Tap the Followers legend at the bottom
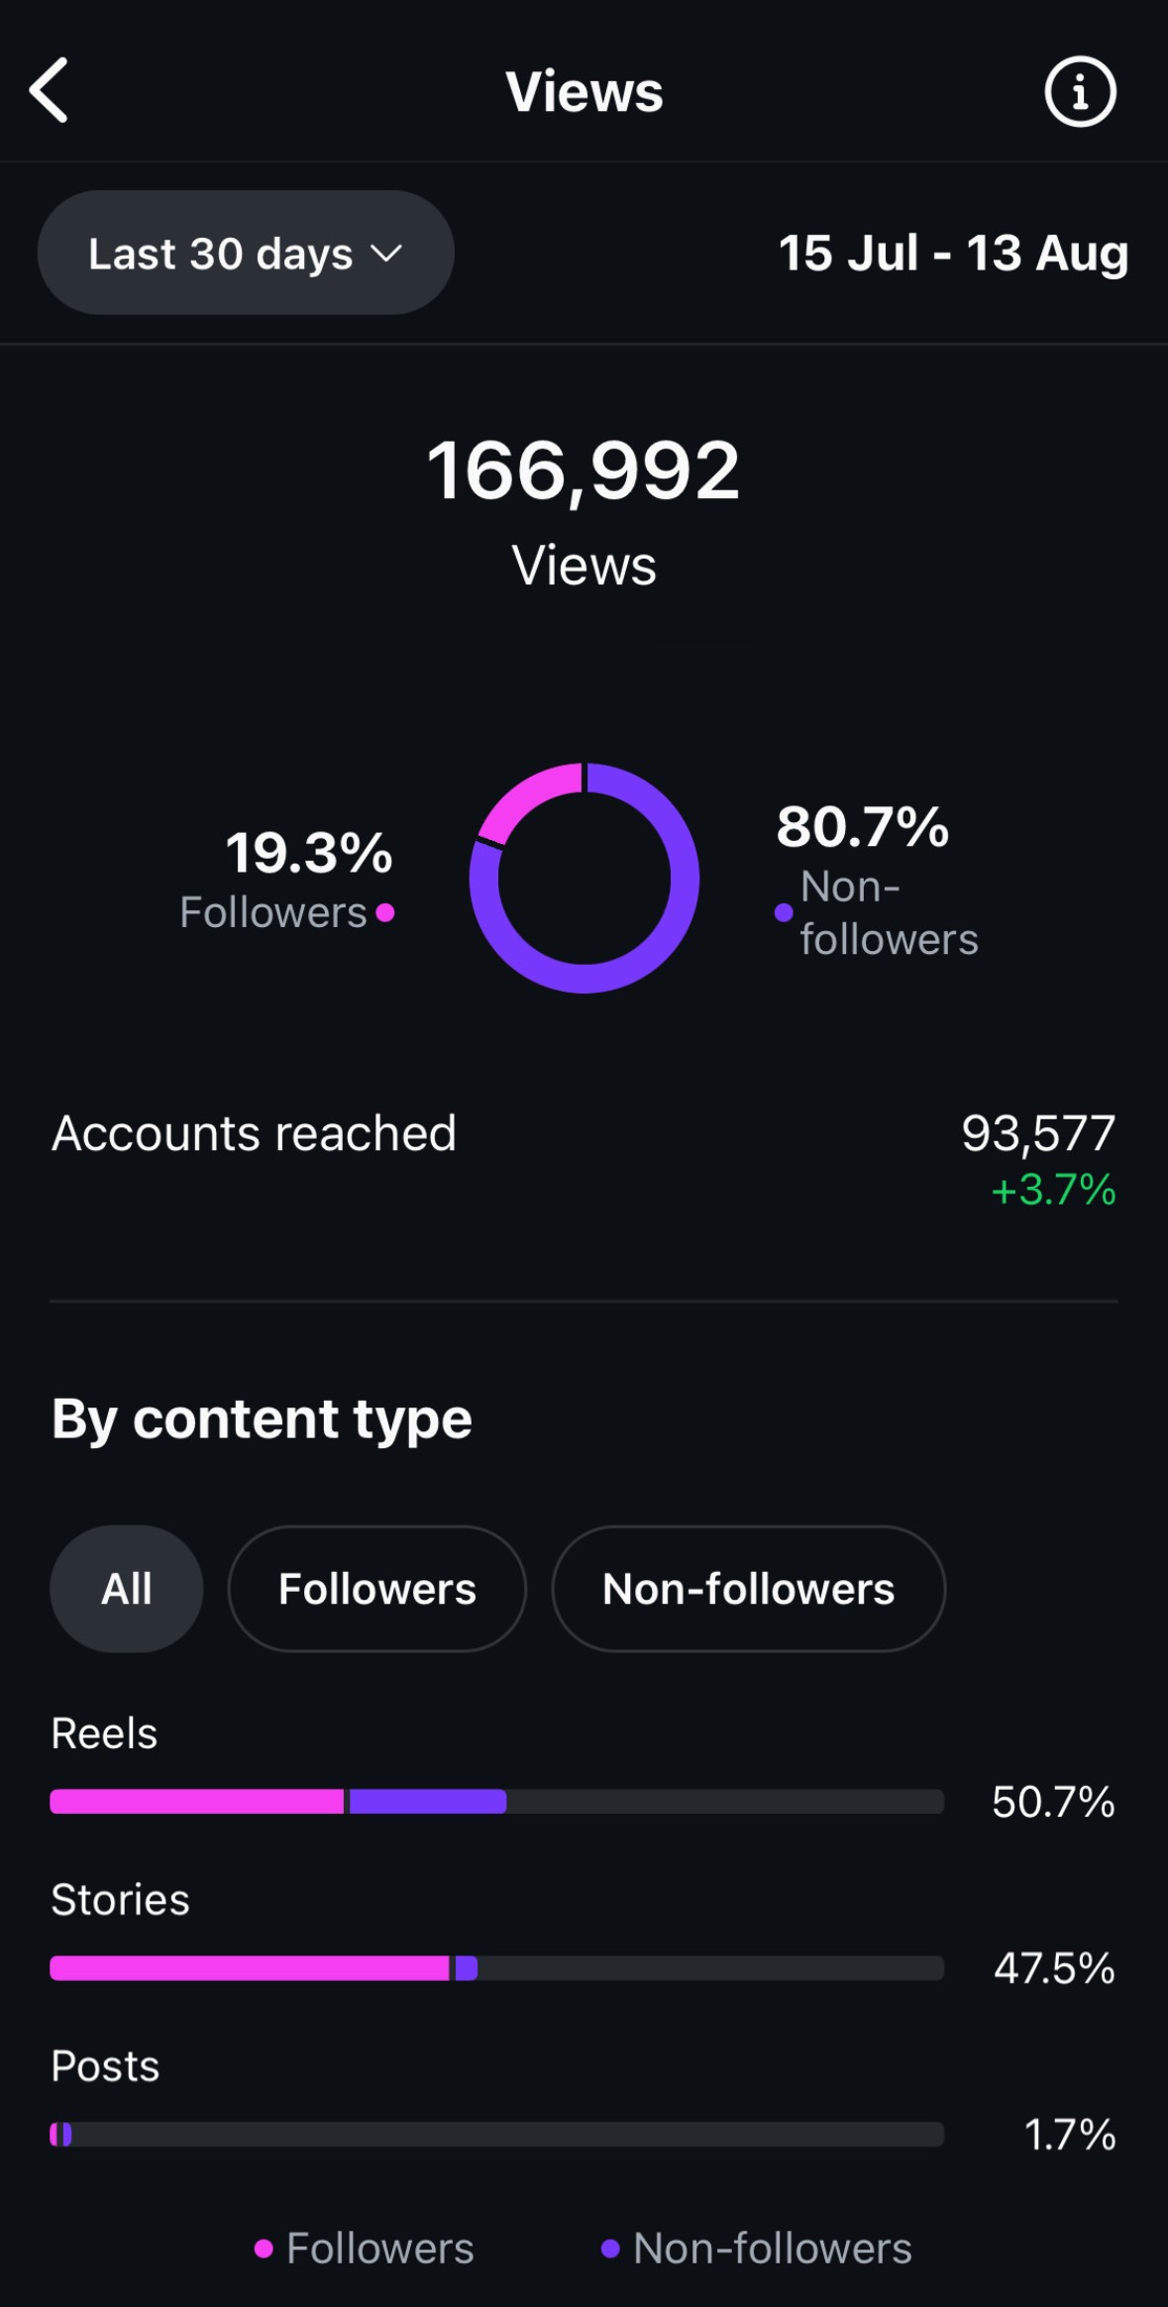Screen dimensions: 1168x2307 tap(365, 2249)
